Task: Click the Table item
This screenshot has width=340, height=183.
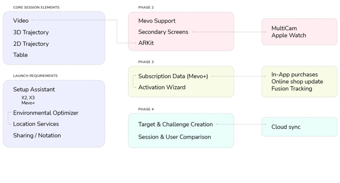Action: pyautogui.click(x=20, y=55)
